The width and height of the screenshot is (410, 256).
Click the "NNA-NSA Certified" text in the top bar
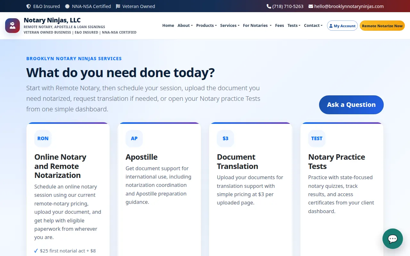[x=92, y=6]
